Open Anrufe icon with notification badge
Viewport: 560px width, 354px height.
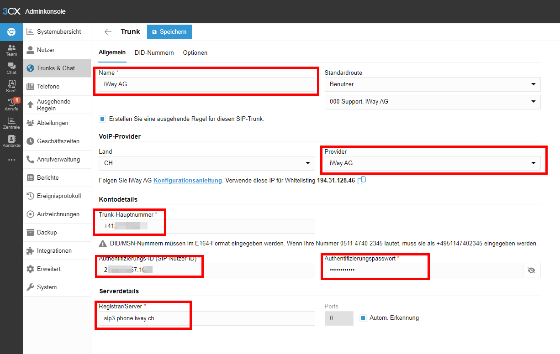click(x=11, y=105)
